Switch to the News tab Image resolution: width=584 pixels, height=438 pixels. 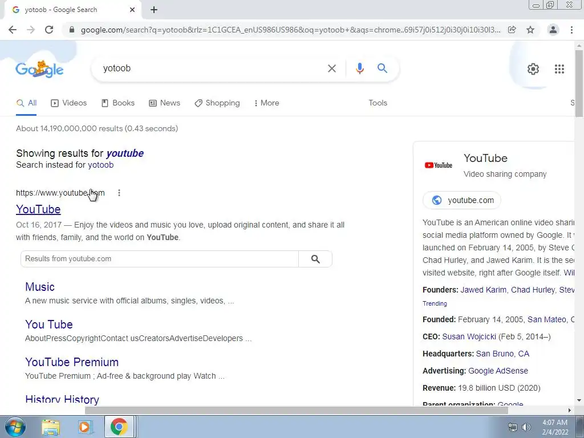tap(165, 103)
